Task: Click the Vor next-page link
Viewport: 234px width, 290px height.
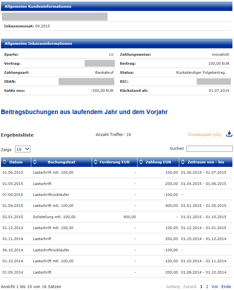Action: pyautogui.click(x=215, y=286)
